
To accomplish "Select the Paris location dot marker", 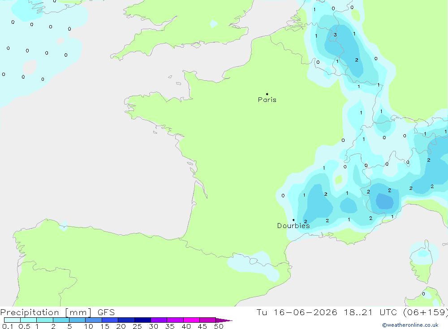I will (267, 94).
